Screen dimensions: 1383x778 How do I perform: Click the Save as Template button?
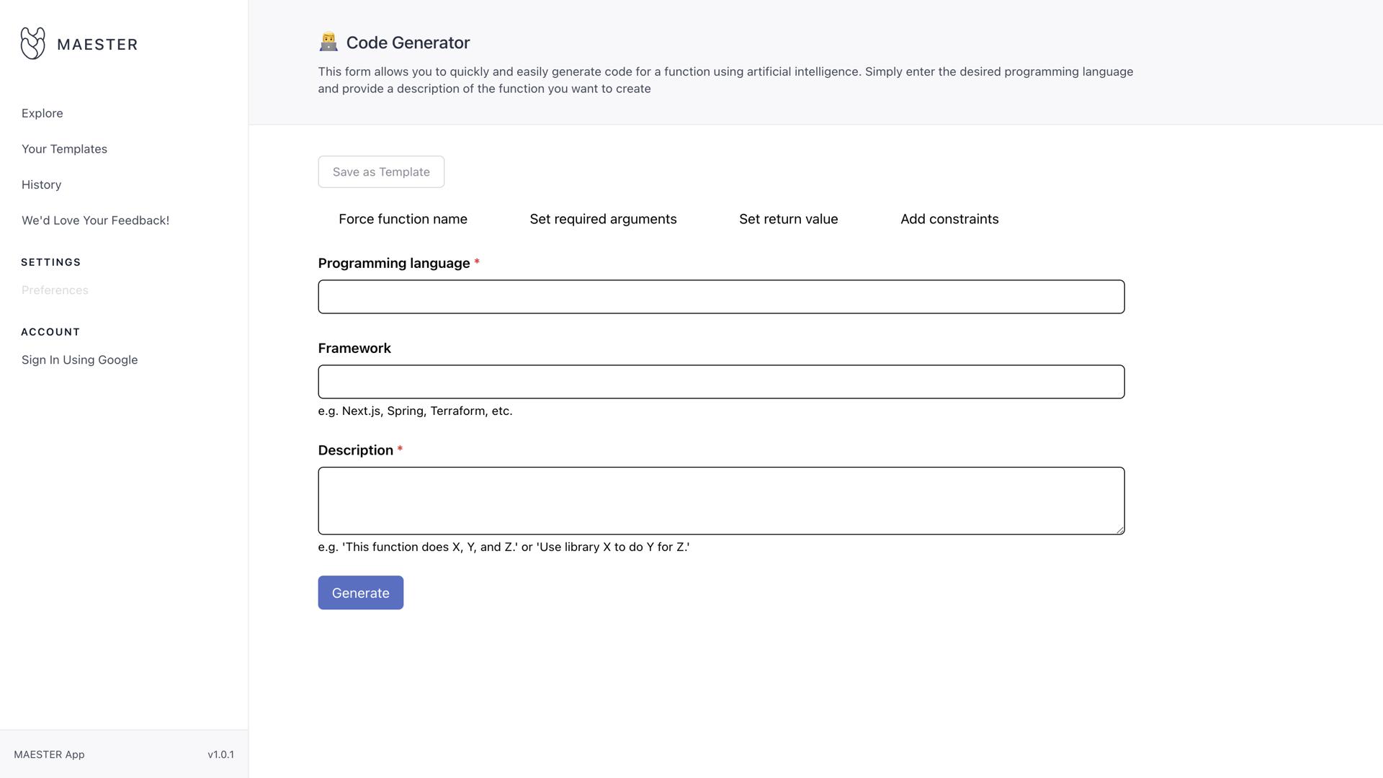click(x=381, y=172)
